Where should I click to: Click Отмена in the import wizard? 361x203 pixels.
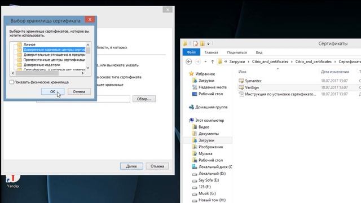pos(157,166)
